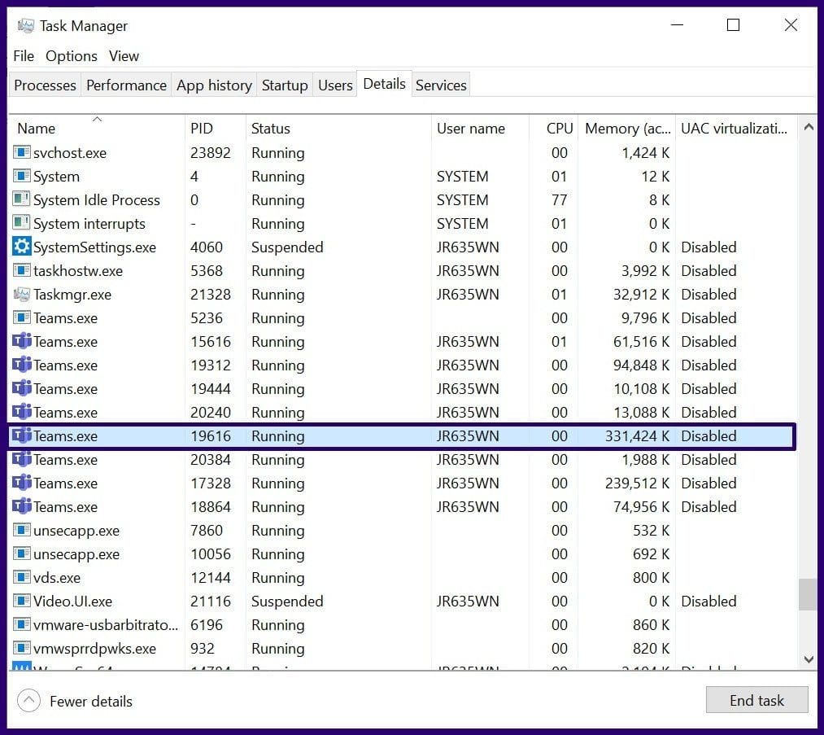Click Teams icon for PID 15616

click(x=21, y=341)
